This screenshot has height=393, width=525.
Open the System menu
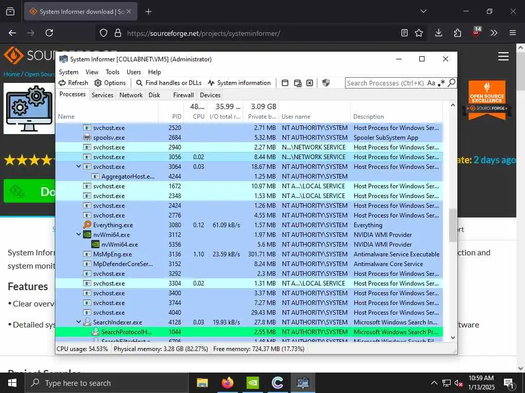(68, 72)
